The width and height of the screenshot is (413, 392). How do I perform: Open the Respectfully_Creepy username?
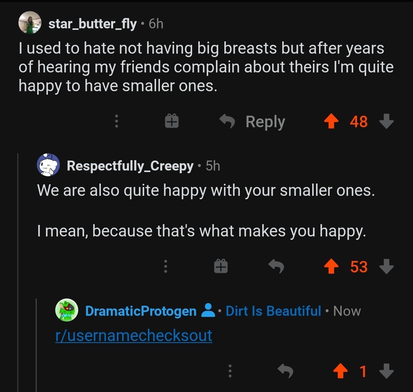coord(130,166)
